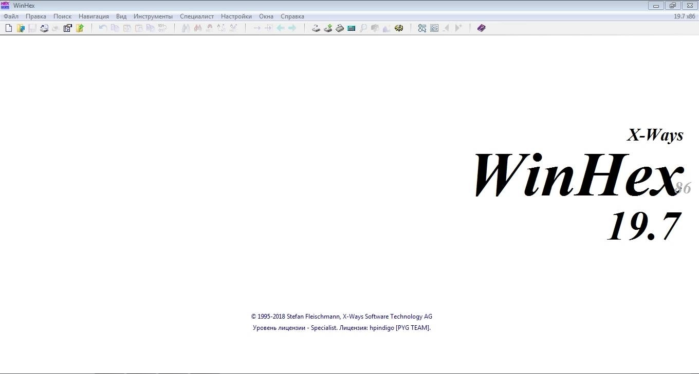The height and width of the screenshot is (374, 699).
Task: Click the greyed-out next position triangle icon
Action: [458, 28]
